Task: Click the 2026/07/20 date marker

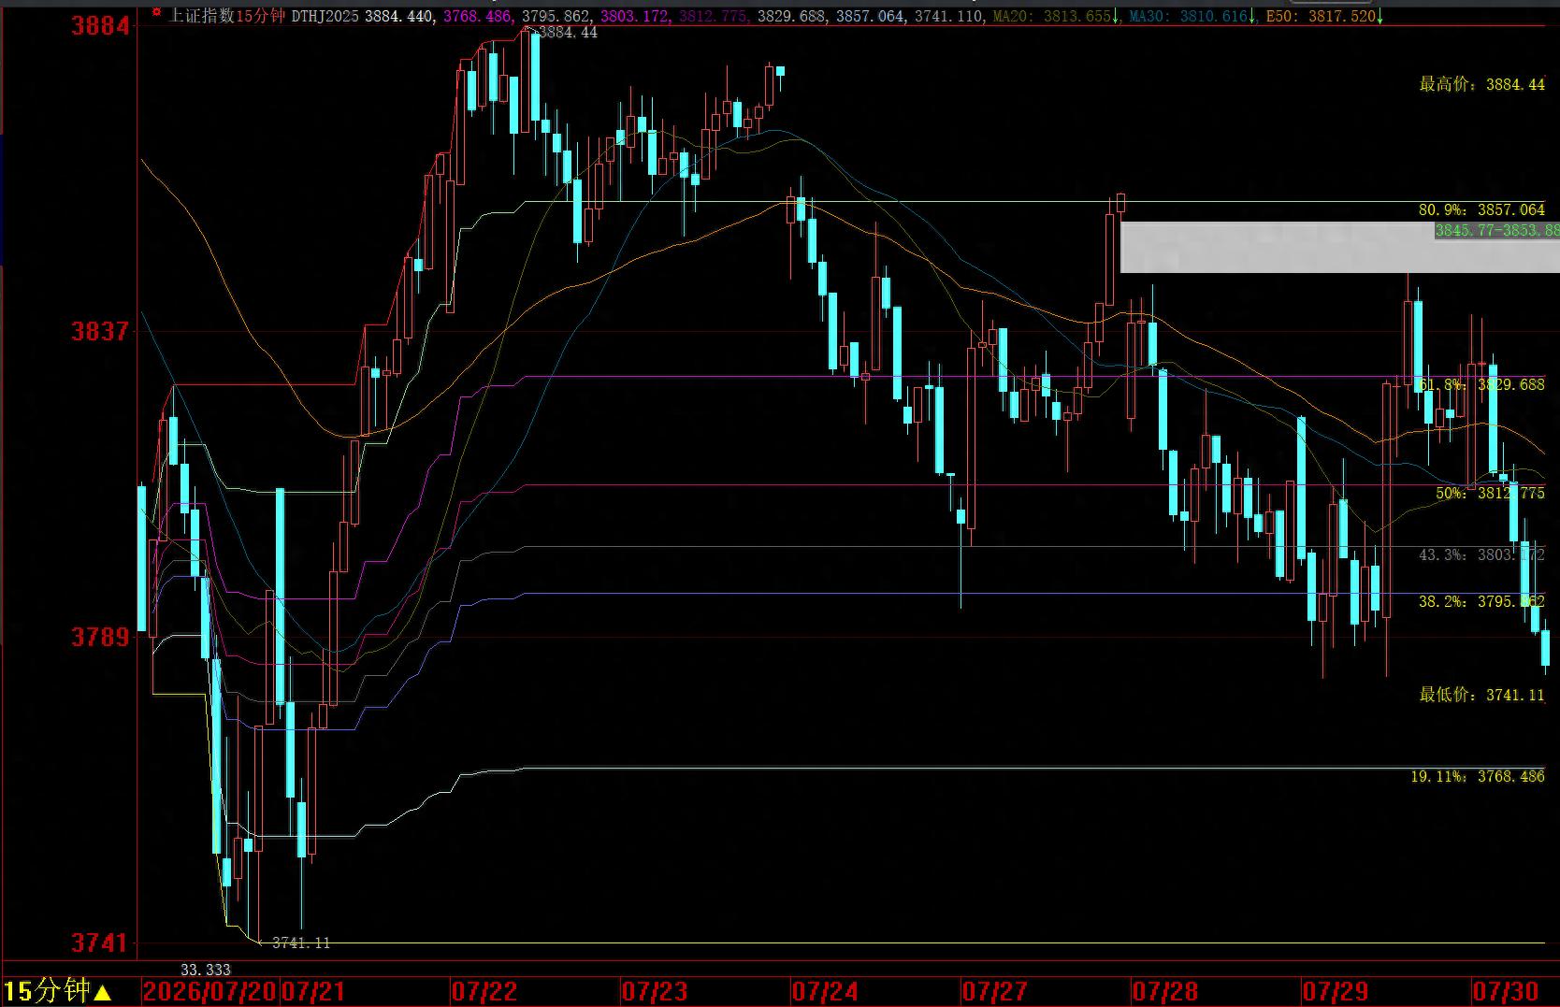Action: coord(210,991)
